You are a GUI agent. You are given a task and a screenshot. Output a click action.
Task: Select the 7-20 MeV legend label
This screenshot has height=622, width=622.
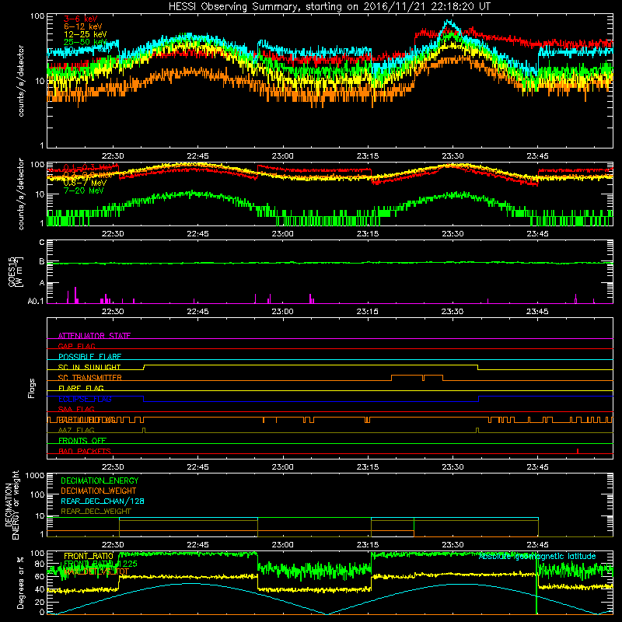click(84, 190)
